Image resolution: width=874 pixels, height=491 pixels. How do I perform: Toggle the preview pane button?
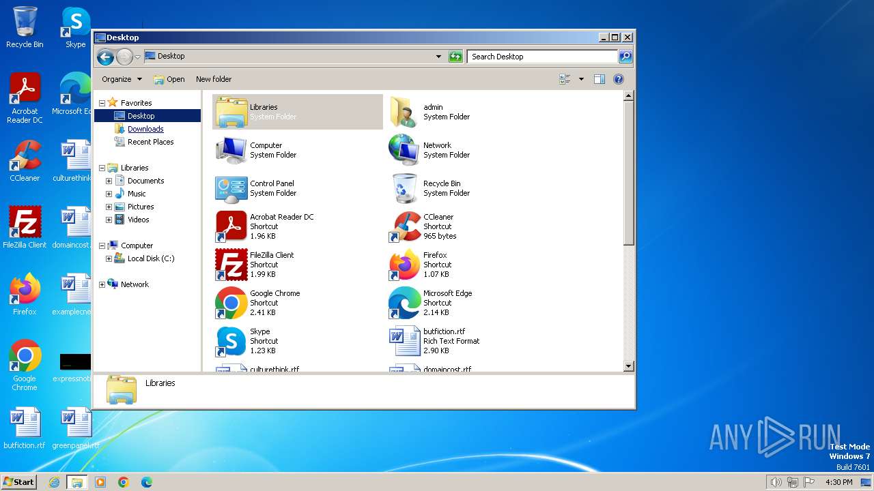(x=599, y=79)
